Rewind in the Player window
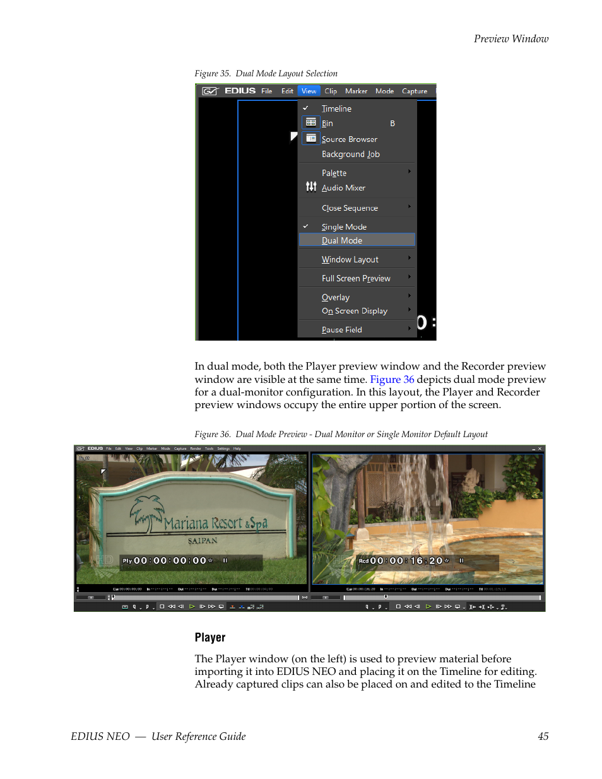The width and height of the screenshot is (602, 779). tap(172, 607)
